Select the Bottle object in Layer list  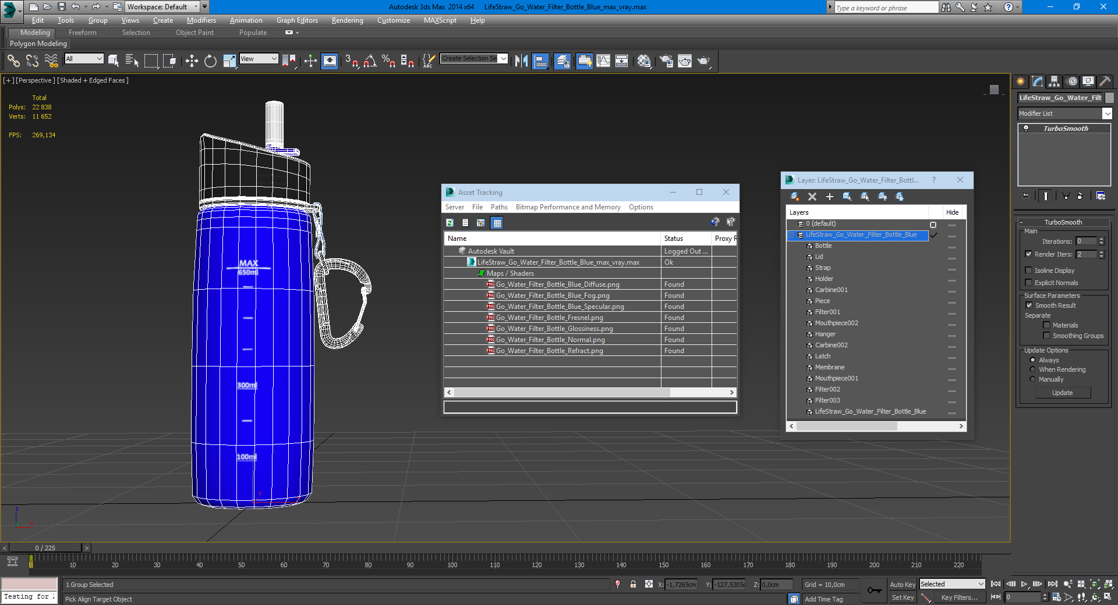pos(823,246)
